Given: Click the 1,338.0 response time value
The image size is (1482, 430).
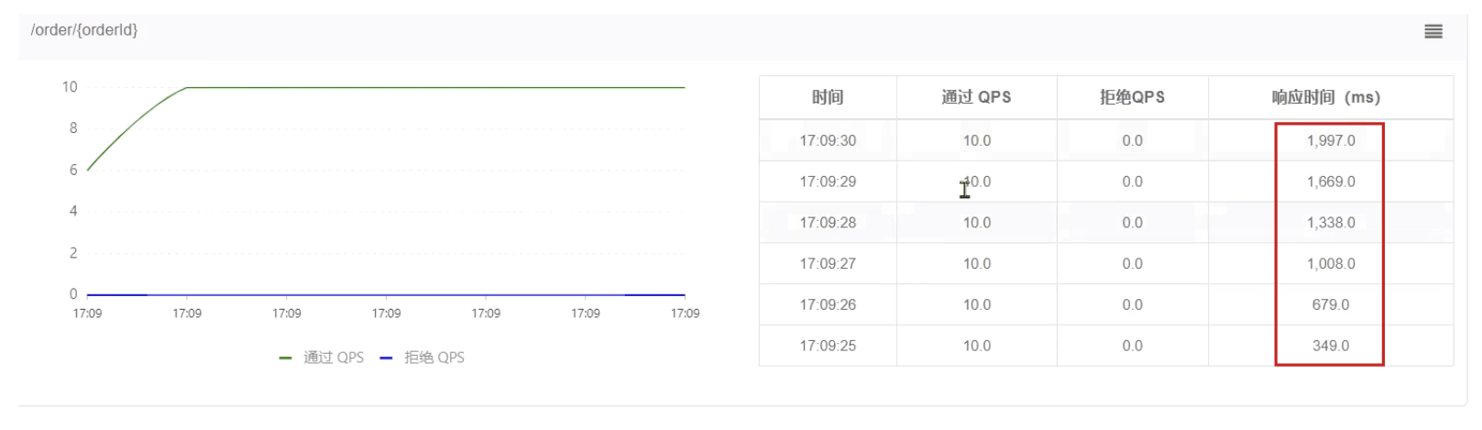Looking at the screenshot, I should click(1331, 223).
